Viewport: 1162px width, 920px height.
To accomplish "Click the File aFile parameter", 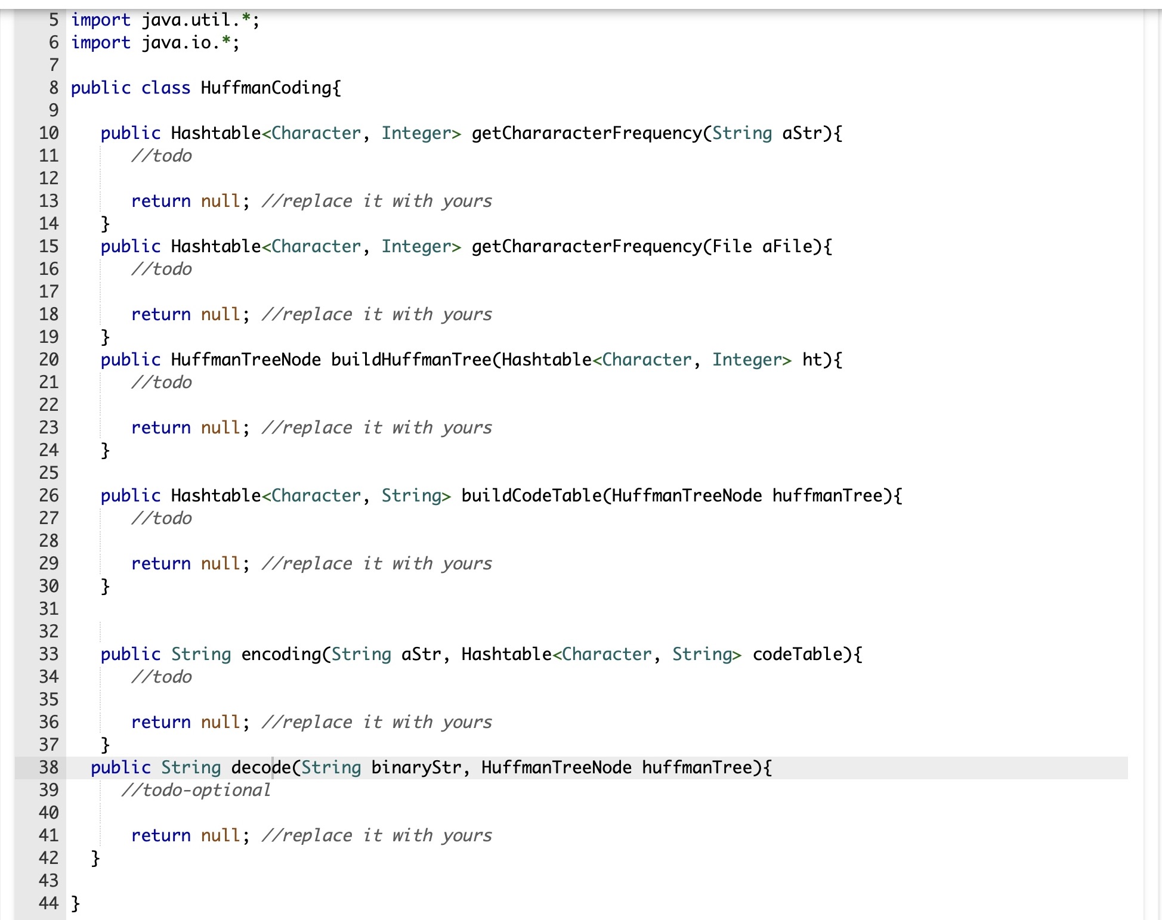I will point(762,246).
